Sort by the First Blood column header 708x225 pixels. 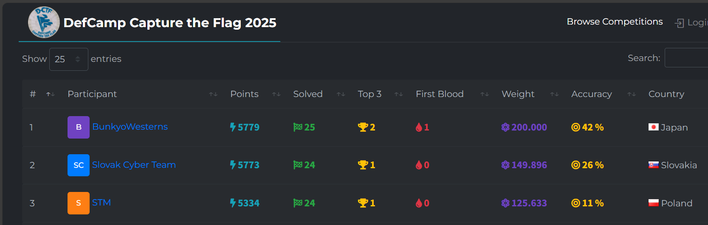pyautogui.click(x=440, y=94)
